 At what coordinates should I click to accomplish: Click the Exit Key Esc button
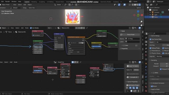click(x=166, y=45)
